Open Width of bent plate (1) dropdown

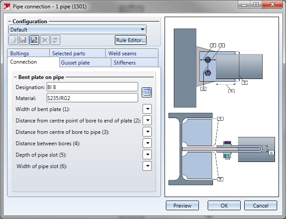[147, 109]
